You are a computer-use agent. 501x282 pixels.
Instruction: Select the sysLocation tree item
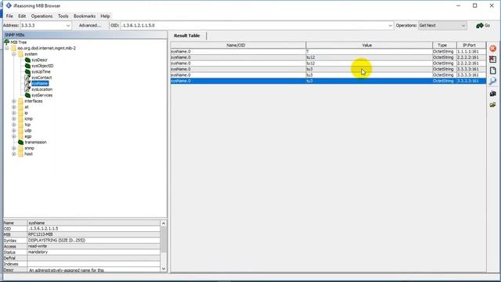[41, 89]
